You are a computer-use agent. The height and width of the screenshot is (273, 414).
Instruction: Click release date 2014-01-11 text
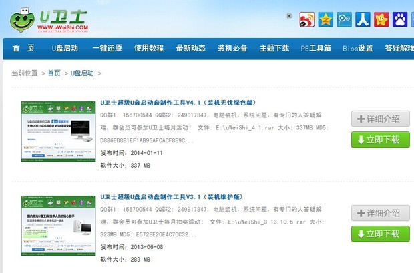pyautogui.click(x=146, y=153)
